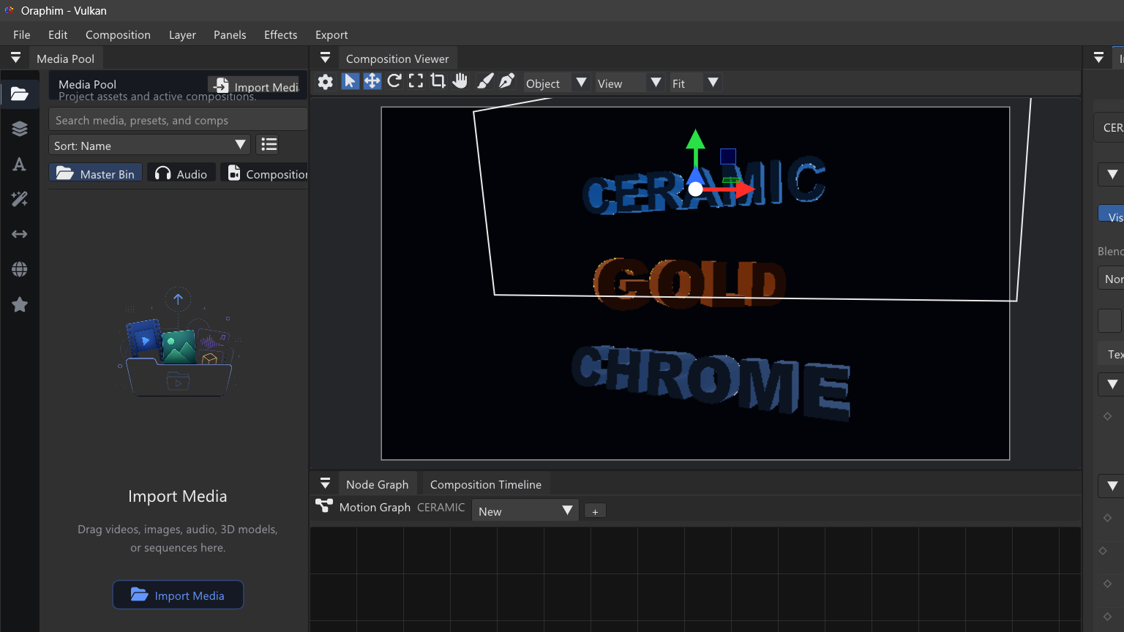Open the Node Graph panel options triangle

pos(326,484)
